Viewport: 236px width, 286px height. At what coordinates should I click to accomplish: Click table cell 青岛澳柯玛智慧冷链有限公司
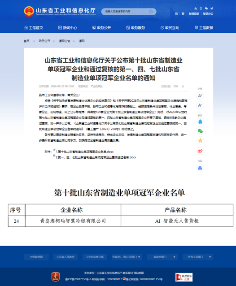[x=73, y=221]
